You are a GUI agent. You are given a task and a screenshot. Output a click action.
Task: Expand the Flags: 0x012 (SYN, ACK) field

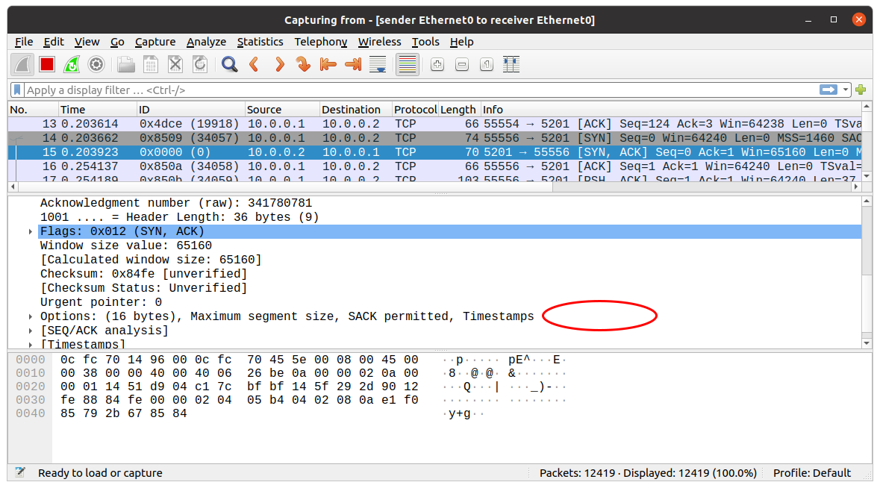(x=30, y=232)
